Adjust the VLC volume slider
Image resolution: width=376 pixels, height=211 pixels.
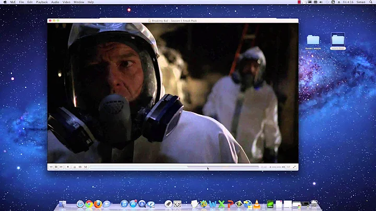tap(276, 167)
